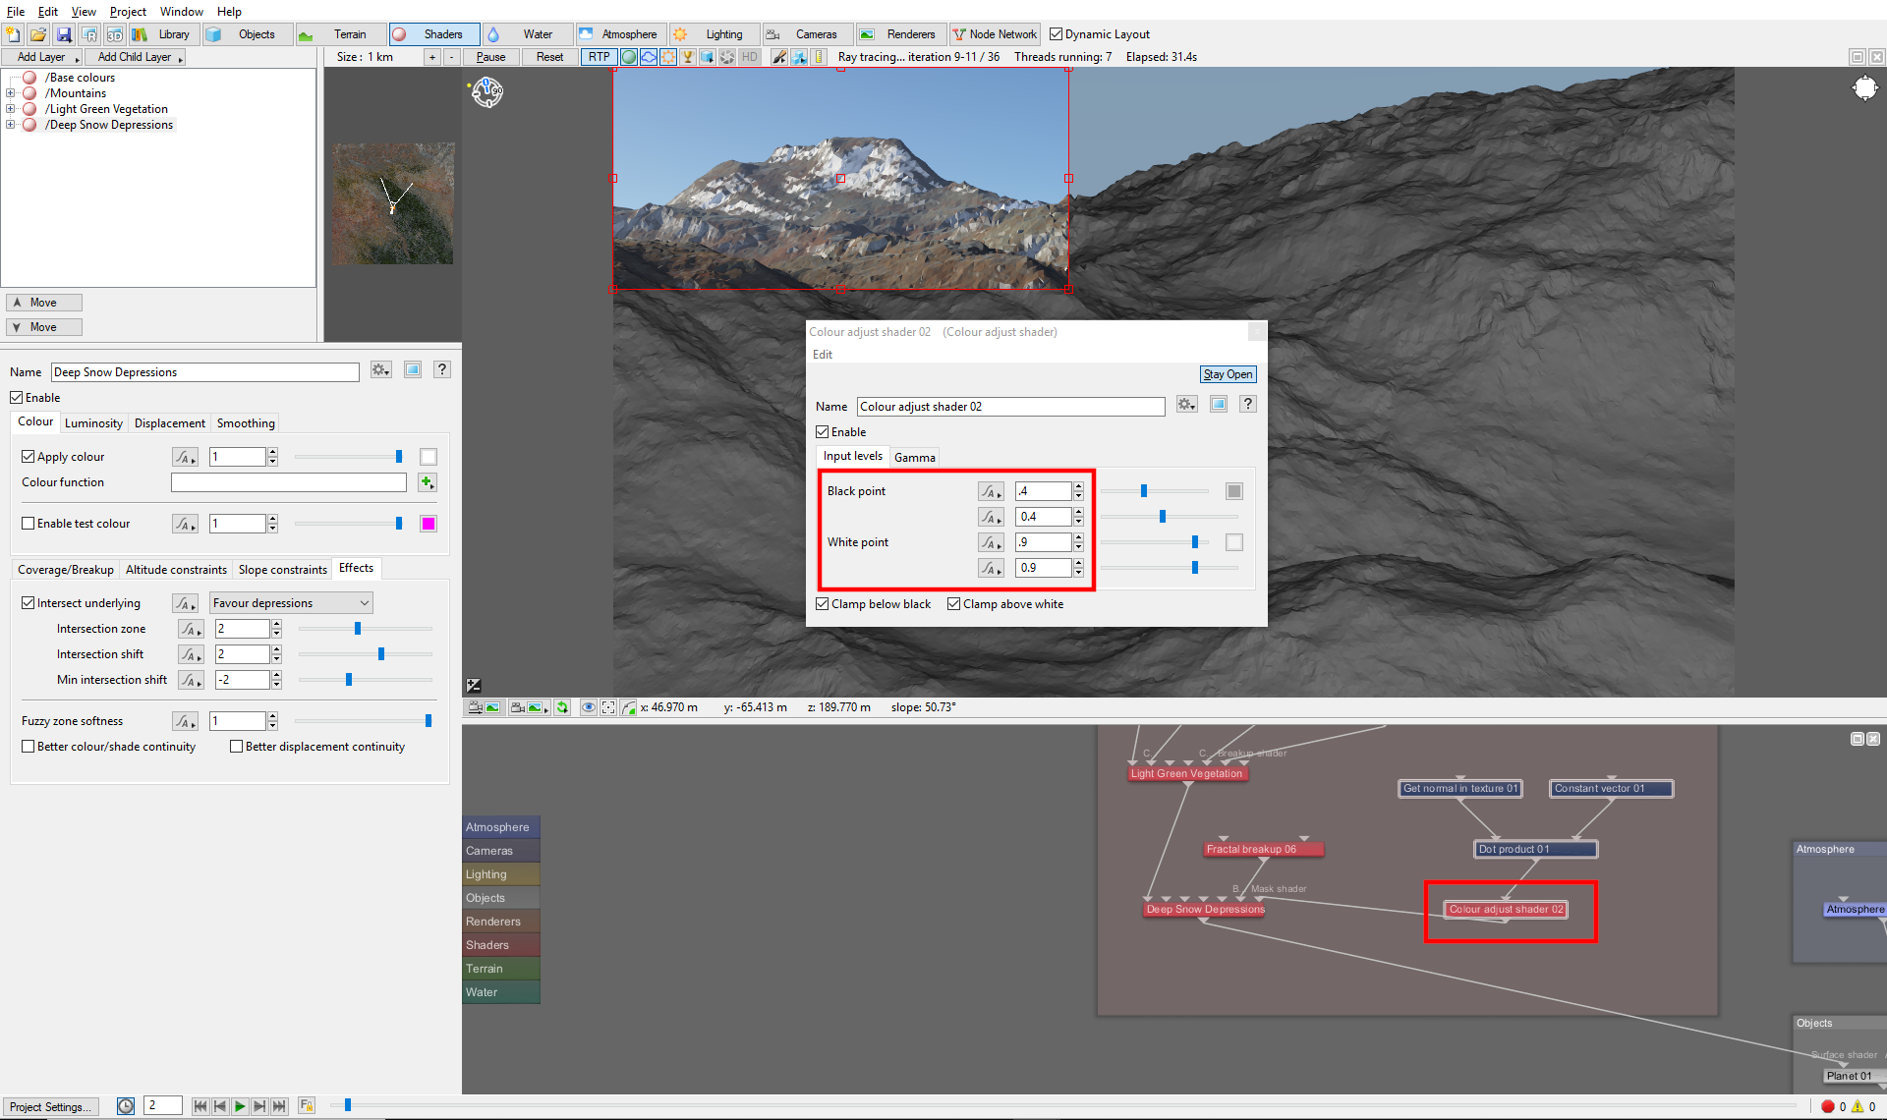
Task: Expand the Deep Snow Depressions tree node
Action: point(11,125)
